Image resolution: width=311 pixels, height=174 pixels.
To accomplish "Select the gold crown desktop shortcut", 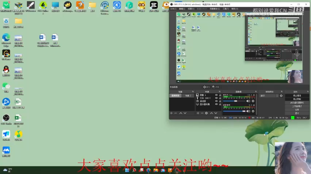I will (68, 7).
